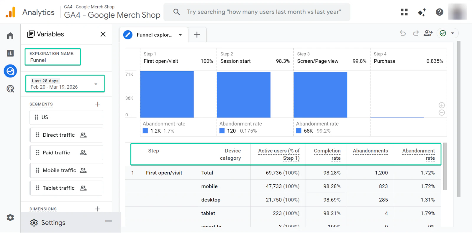Click the Step 3 abandonment blue swatch
The width and height of the screenshot is (472, 233).
point(299,131)
